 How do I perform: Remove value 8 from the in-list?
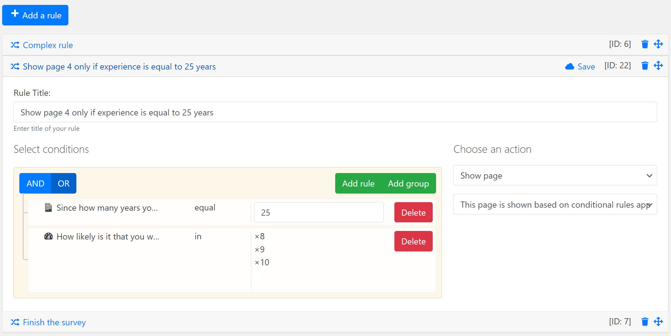[x=257, y=236]
